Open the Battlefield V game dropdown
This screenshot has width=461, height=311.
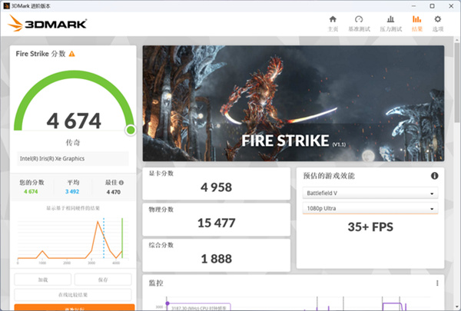(x=370, y=193)
